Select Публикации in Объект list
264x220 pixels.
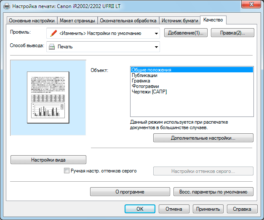tap(192, 75)
